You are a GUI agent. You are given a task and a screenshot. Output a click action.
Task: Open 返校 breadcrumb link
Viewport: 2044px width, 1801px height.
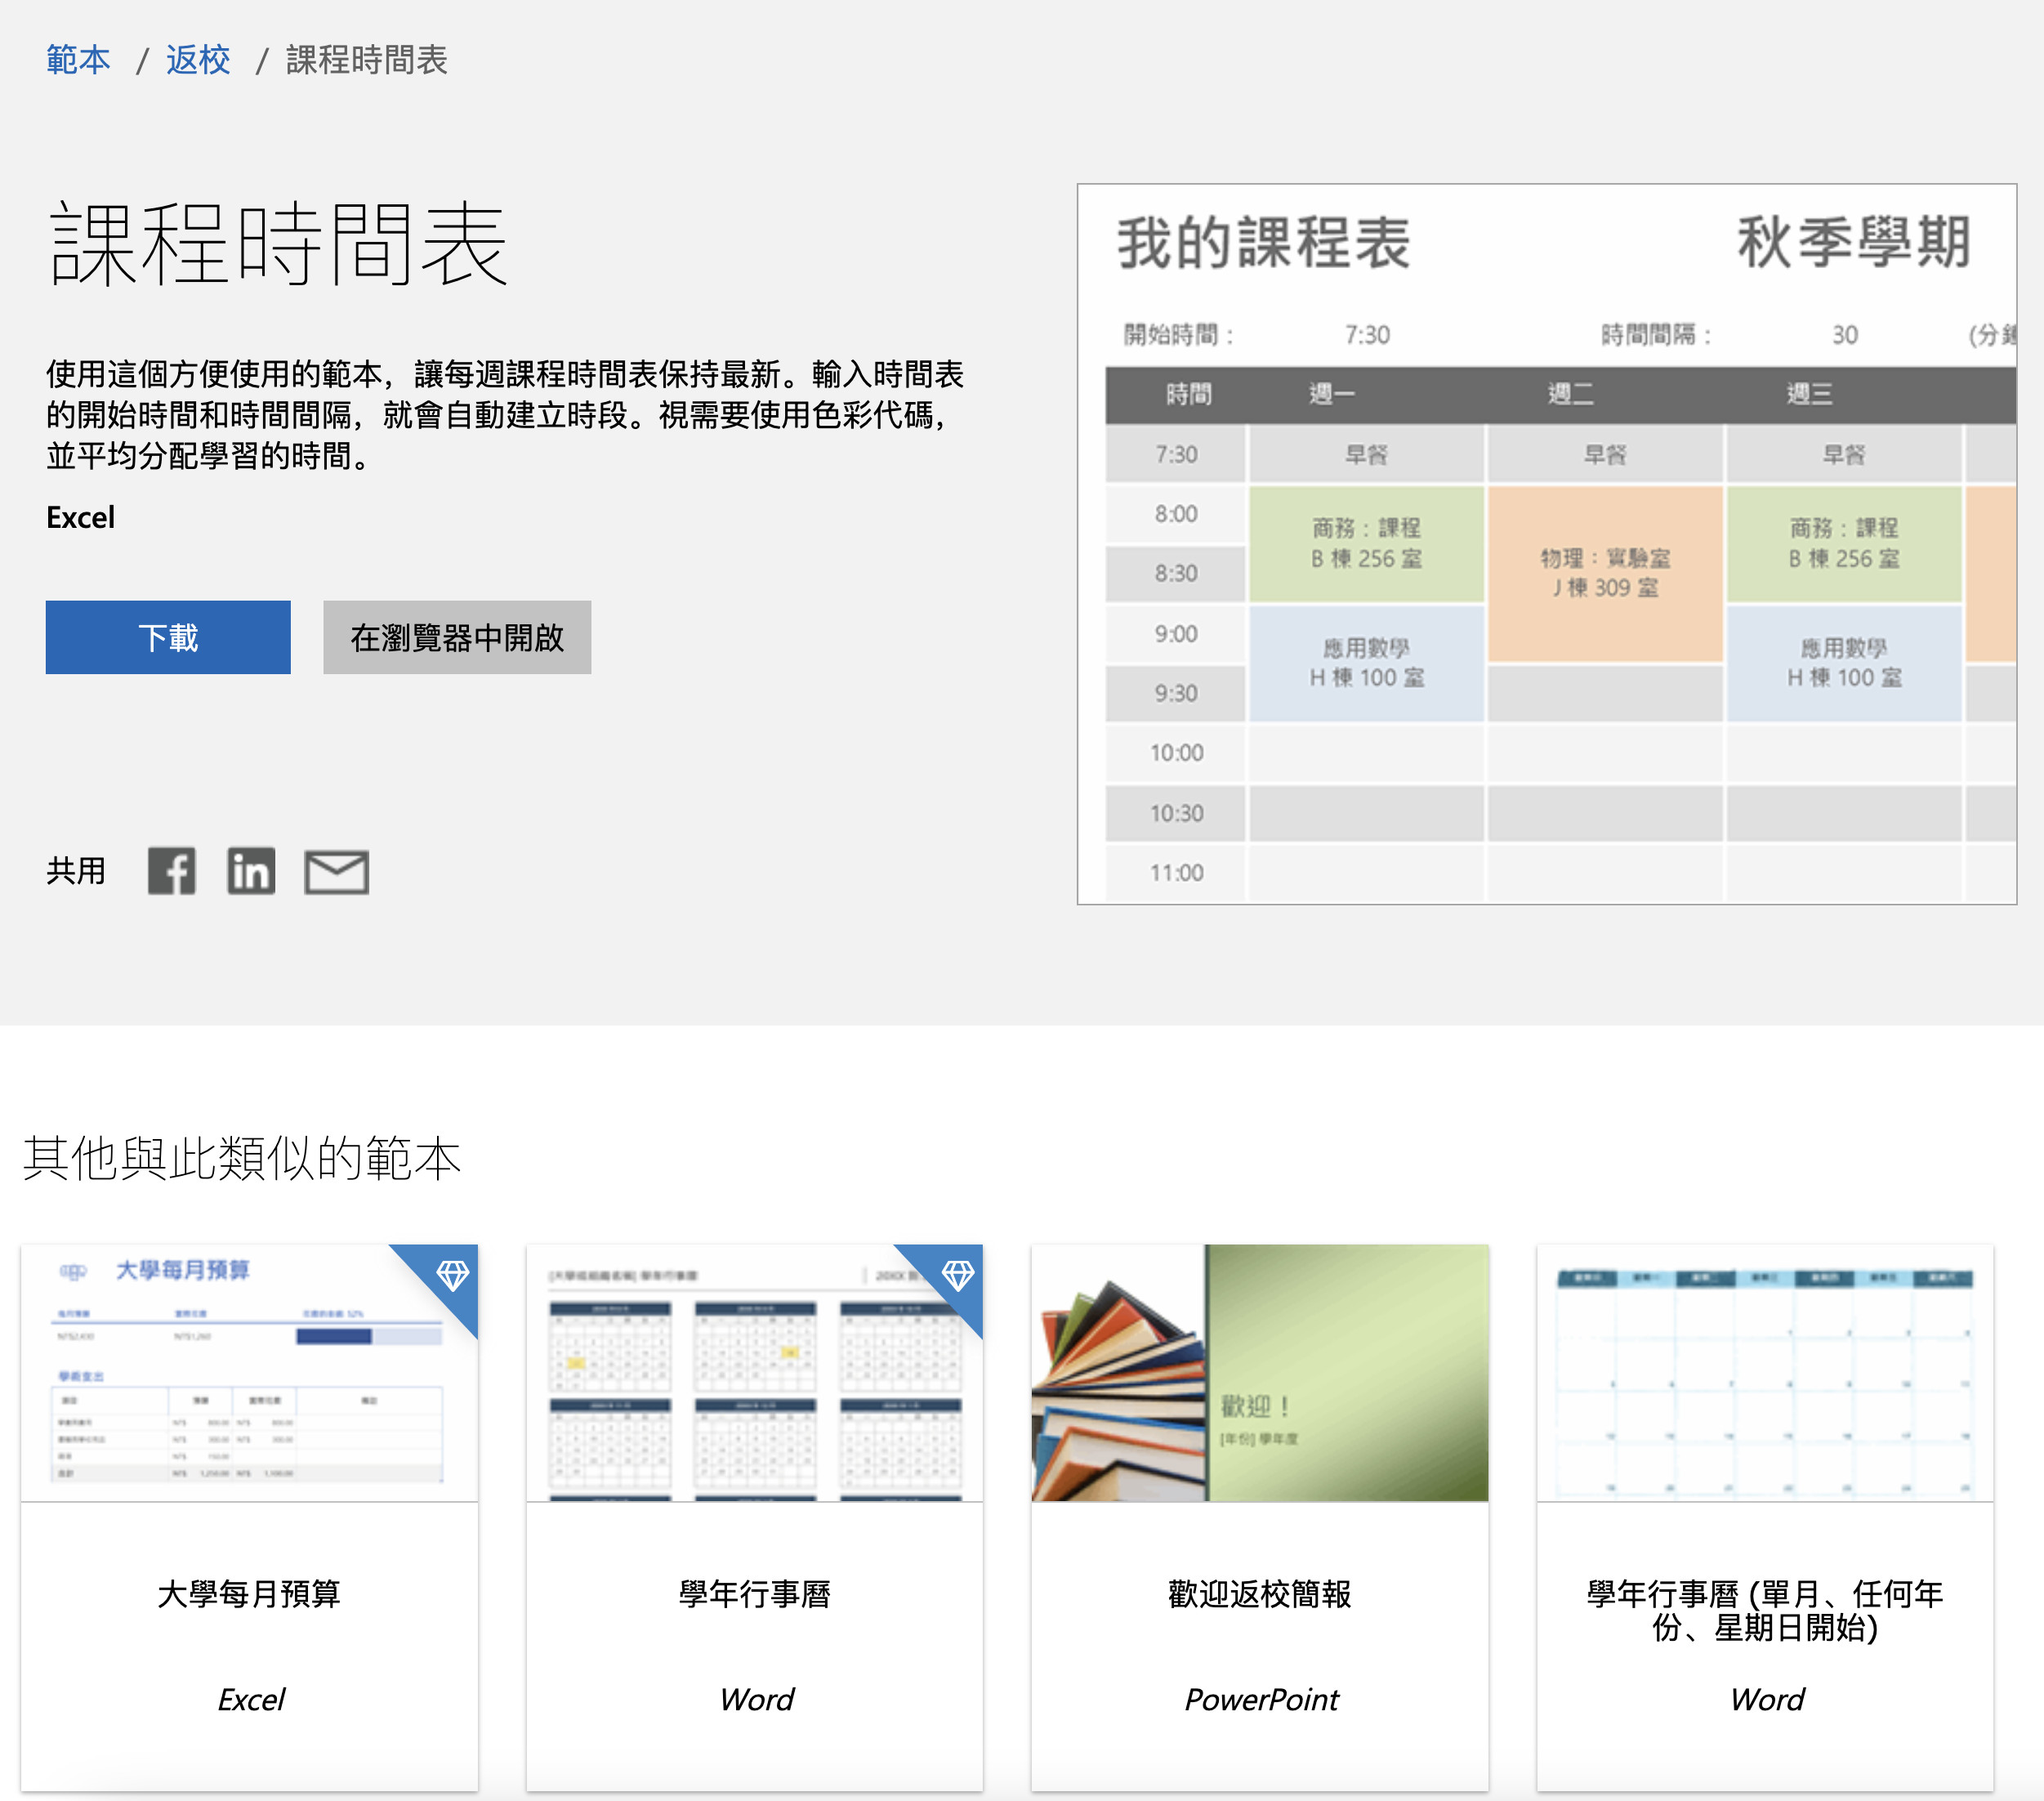pos(198,60)
